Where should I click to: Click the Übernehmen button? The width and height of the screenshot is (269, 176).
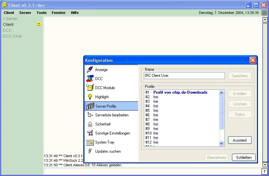pyautogui.click(x=216, y=157)
